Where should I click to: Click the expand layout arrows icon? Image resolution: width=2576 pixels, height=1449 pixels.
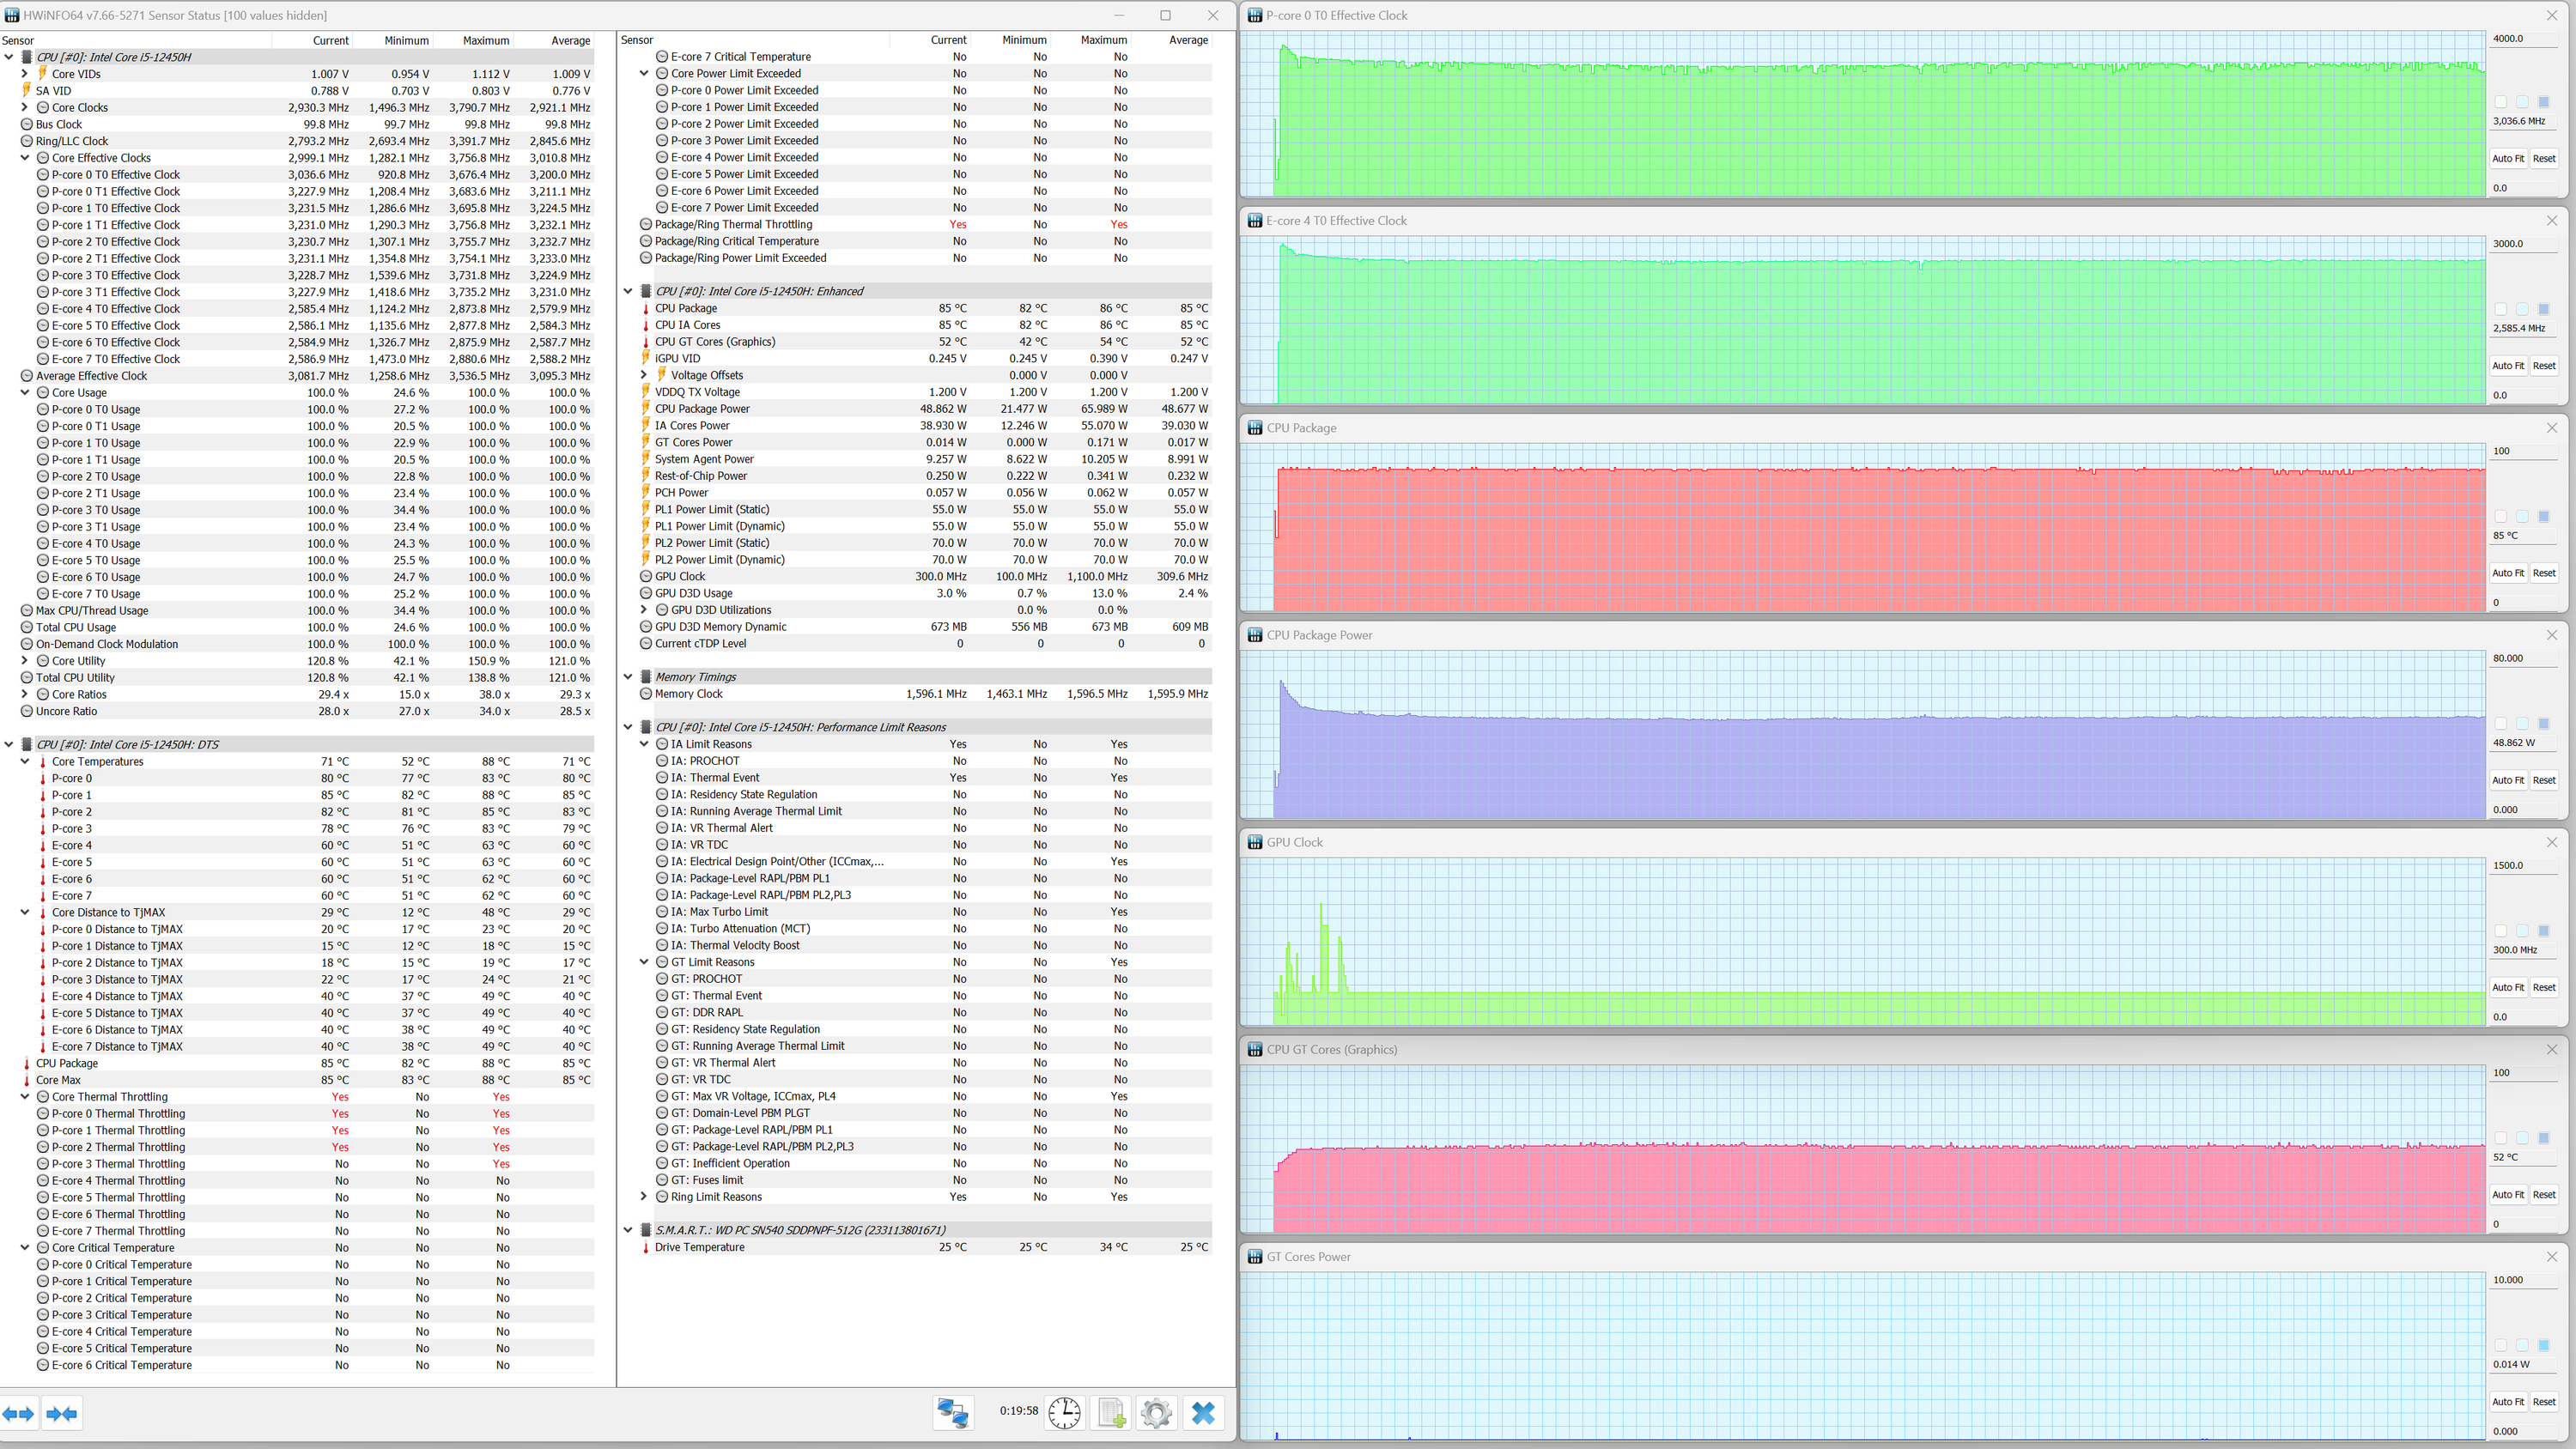(x=18, y=1413)
